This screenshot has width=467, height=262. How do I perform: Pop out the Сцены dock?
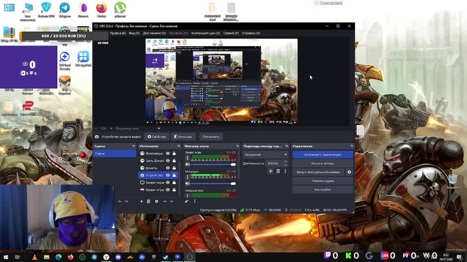coord(134,146)
